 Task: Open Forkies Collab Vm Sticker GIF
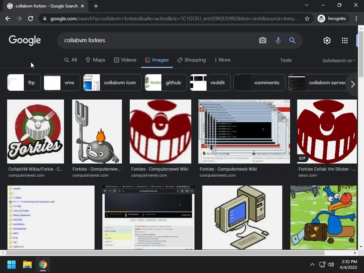tap(327, 132)
